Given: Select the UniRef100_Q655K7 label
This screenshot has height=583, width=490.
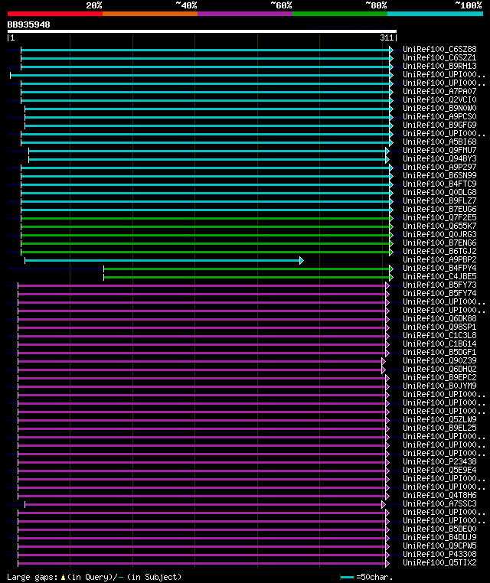Looking at the screenshot, I should click(x=439, y=226).
